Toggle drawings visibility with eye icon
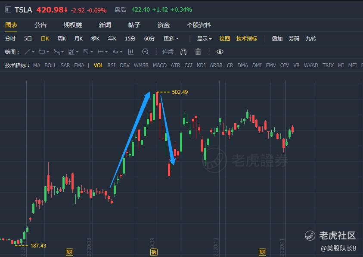The image size is (363, 257). [220, 52]
